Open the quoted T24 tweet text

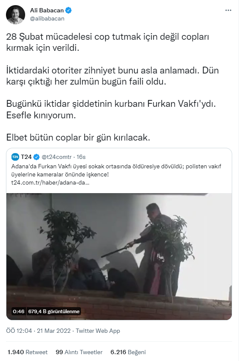click(116, 170)
